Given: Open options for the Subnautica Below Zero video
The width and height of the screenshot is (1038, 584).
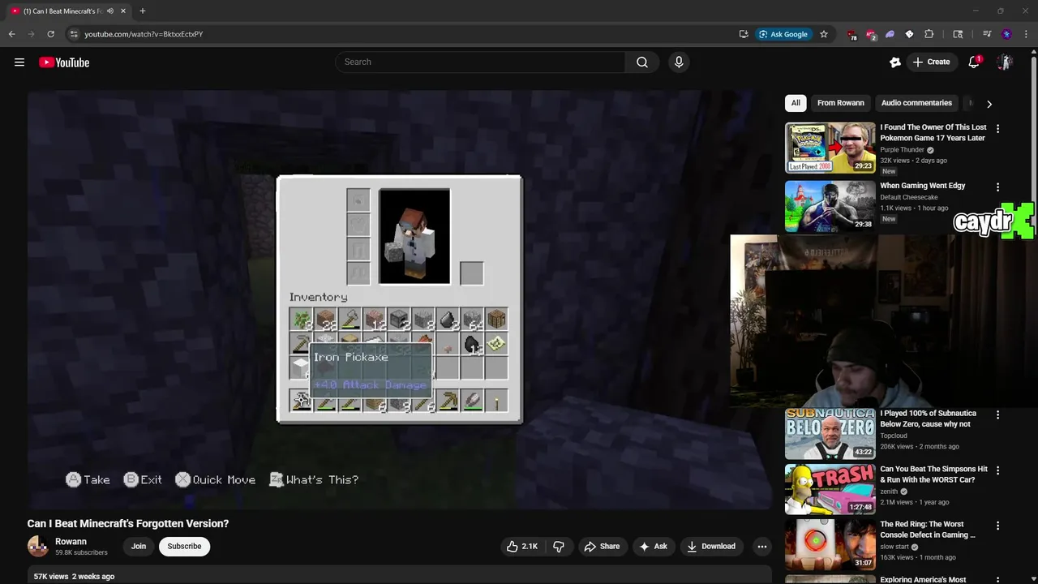Looking at the screenshot, I should (997, 414).
